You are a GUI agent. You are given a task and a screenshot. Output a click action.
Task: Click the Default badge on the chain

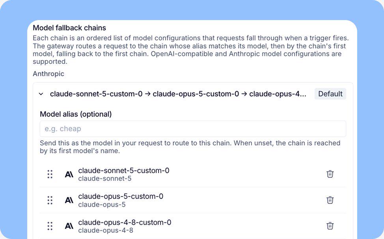coord(330,94)
